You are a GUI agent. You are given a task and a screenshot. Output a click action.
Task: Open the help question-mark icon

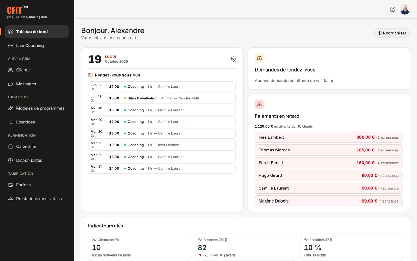(393, 9)
